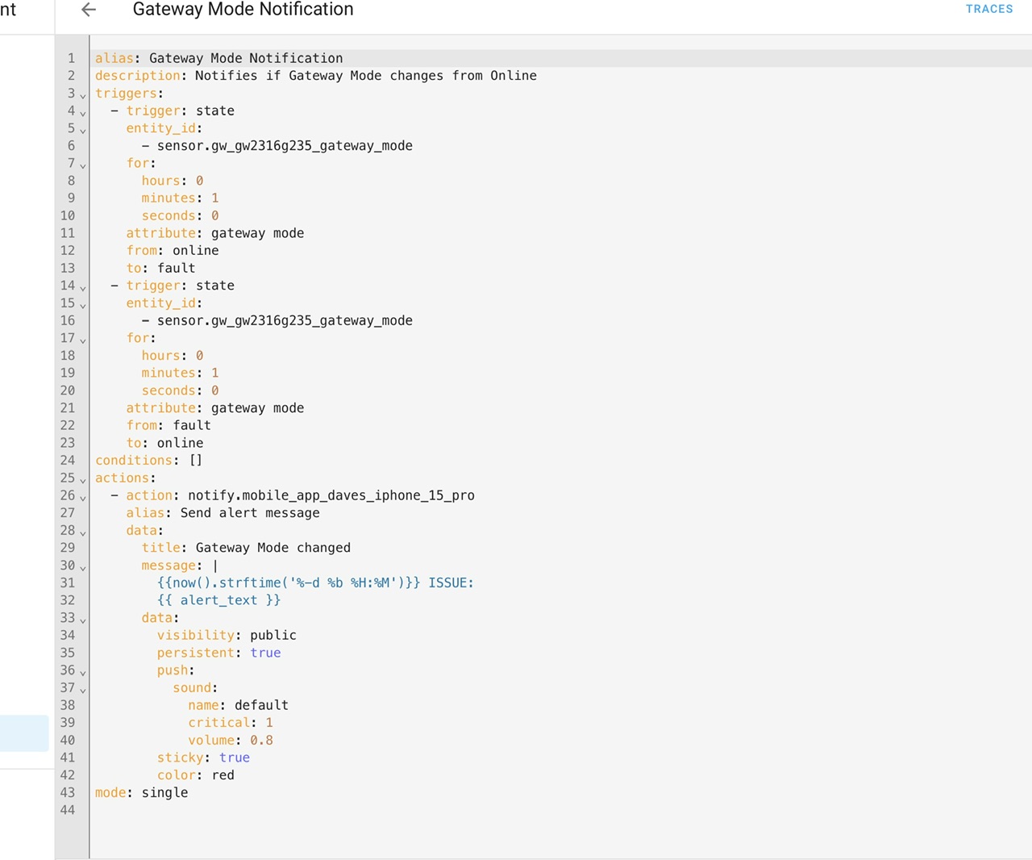Click the color value 'red'
The image size is (1032, 860).
click(x=223, y=775)
